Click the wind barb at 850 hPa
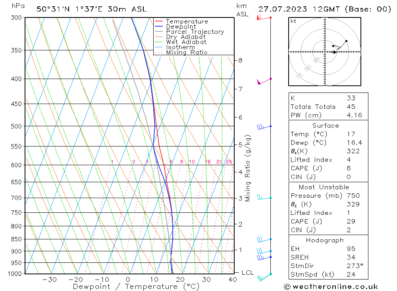397x291 pixels. 264,239
